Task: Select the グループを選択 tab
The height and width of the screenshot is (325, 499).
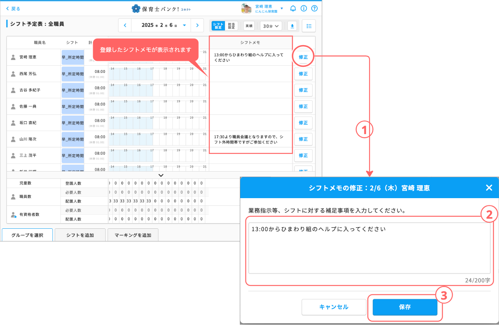Action: (27, 235)
